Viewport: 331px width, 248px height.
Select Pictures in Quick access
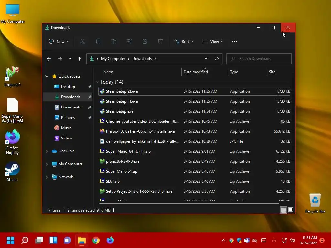click(x=68, y=118)
